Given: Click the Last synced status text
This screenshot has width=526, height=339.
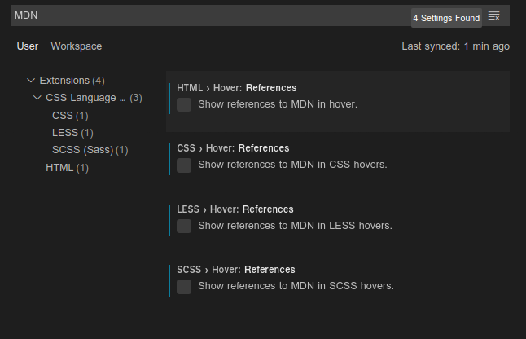Looking at the screenshot, I should coord(456,46).
